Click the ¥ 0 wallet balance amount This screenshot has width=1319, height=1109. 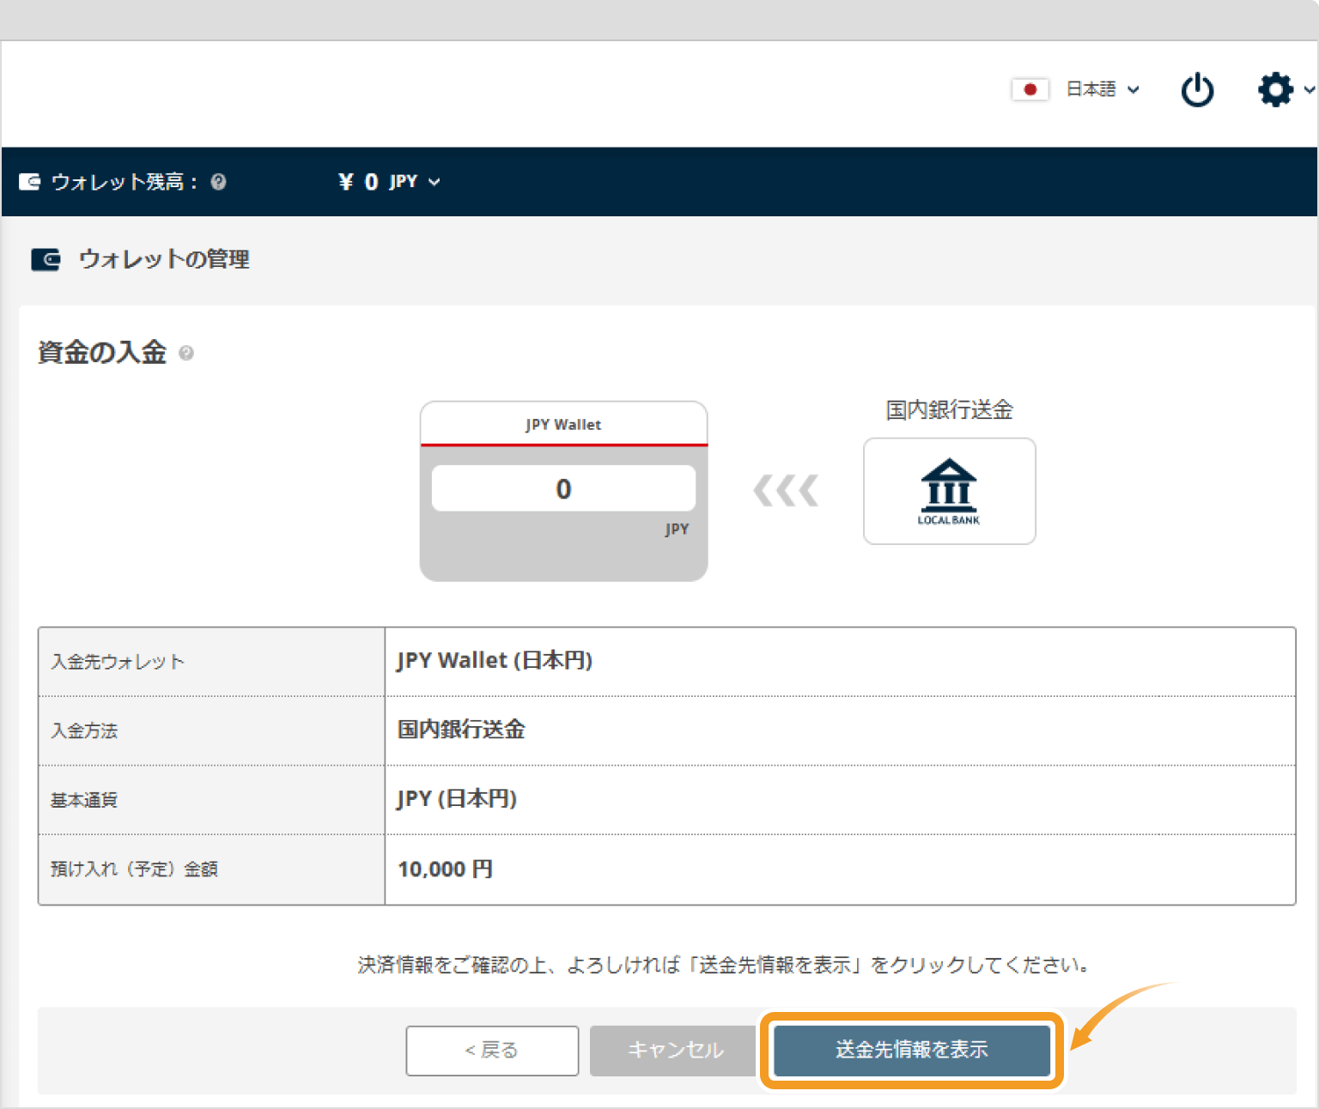[358, 182]
